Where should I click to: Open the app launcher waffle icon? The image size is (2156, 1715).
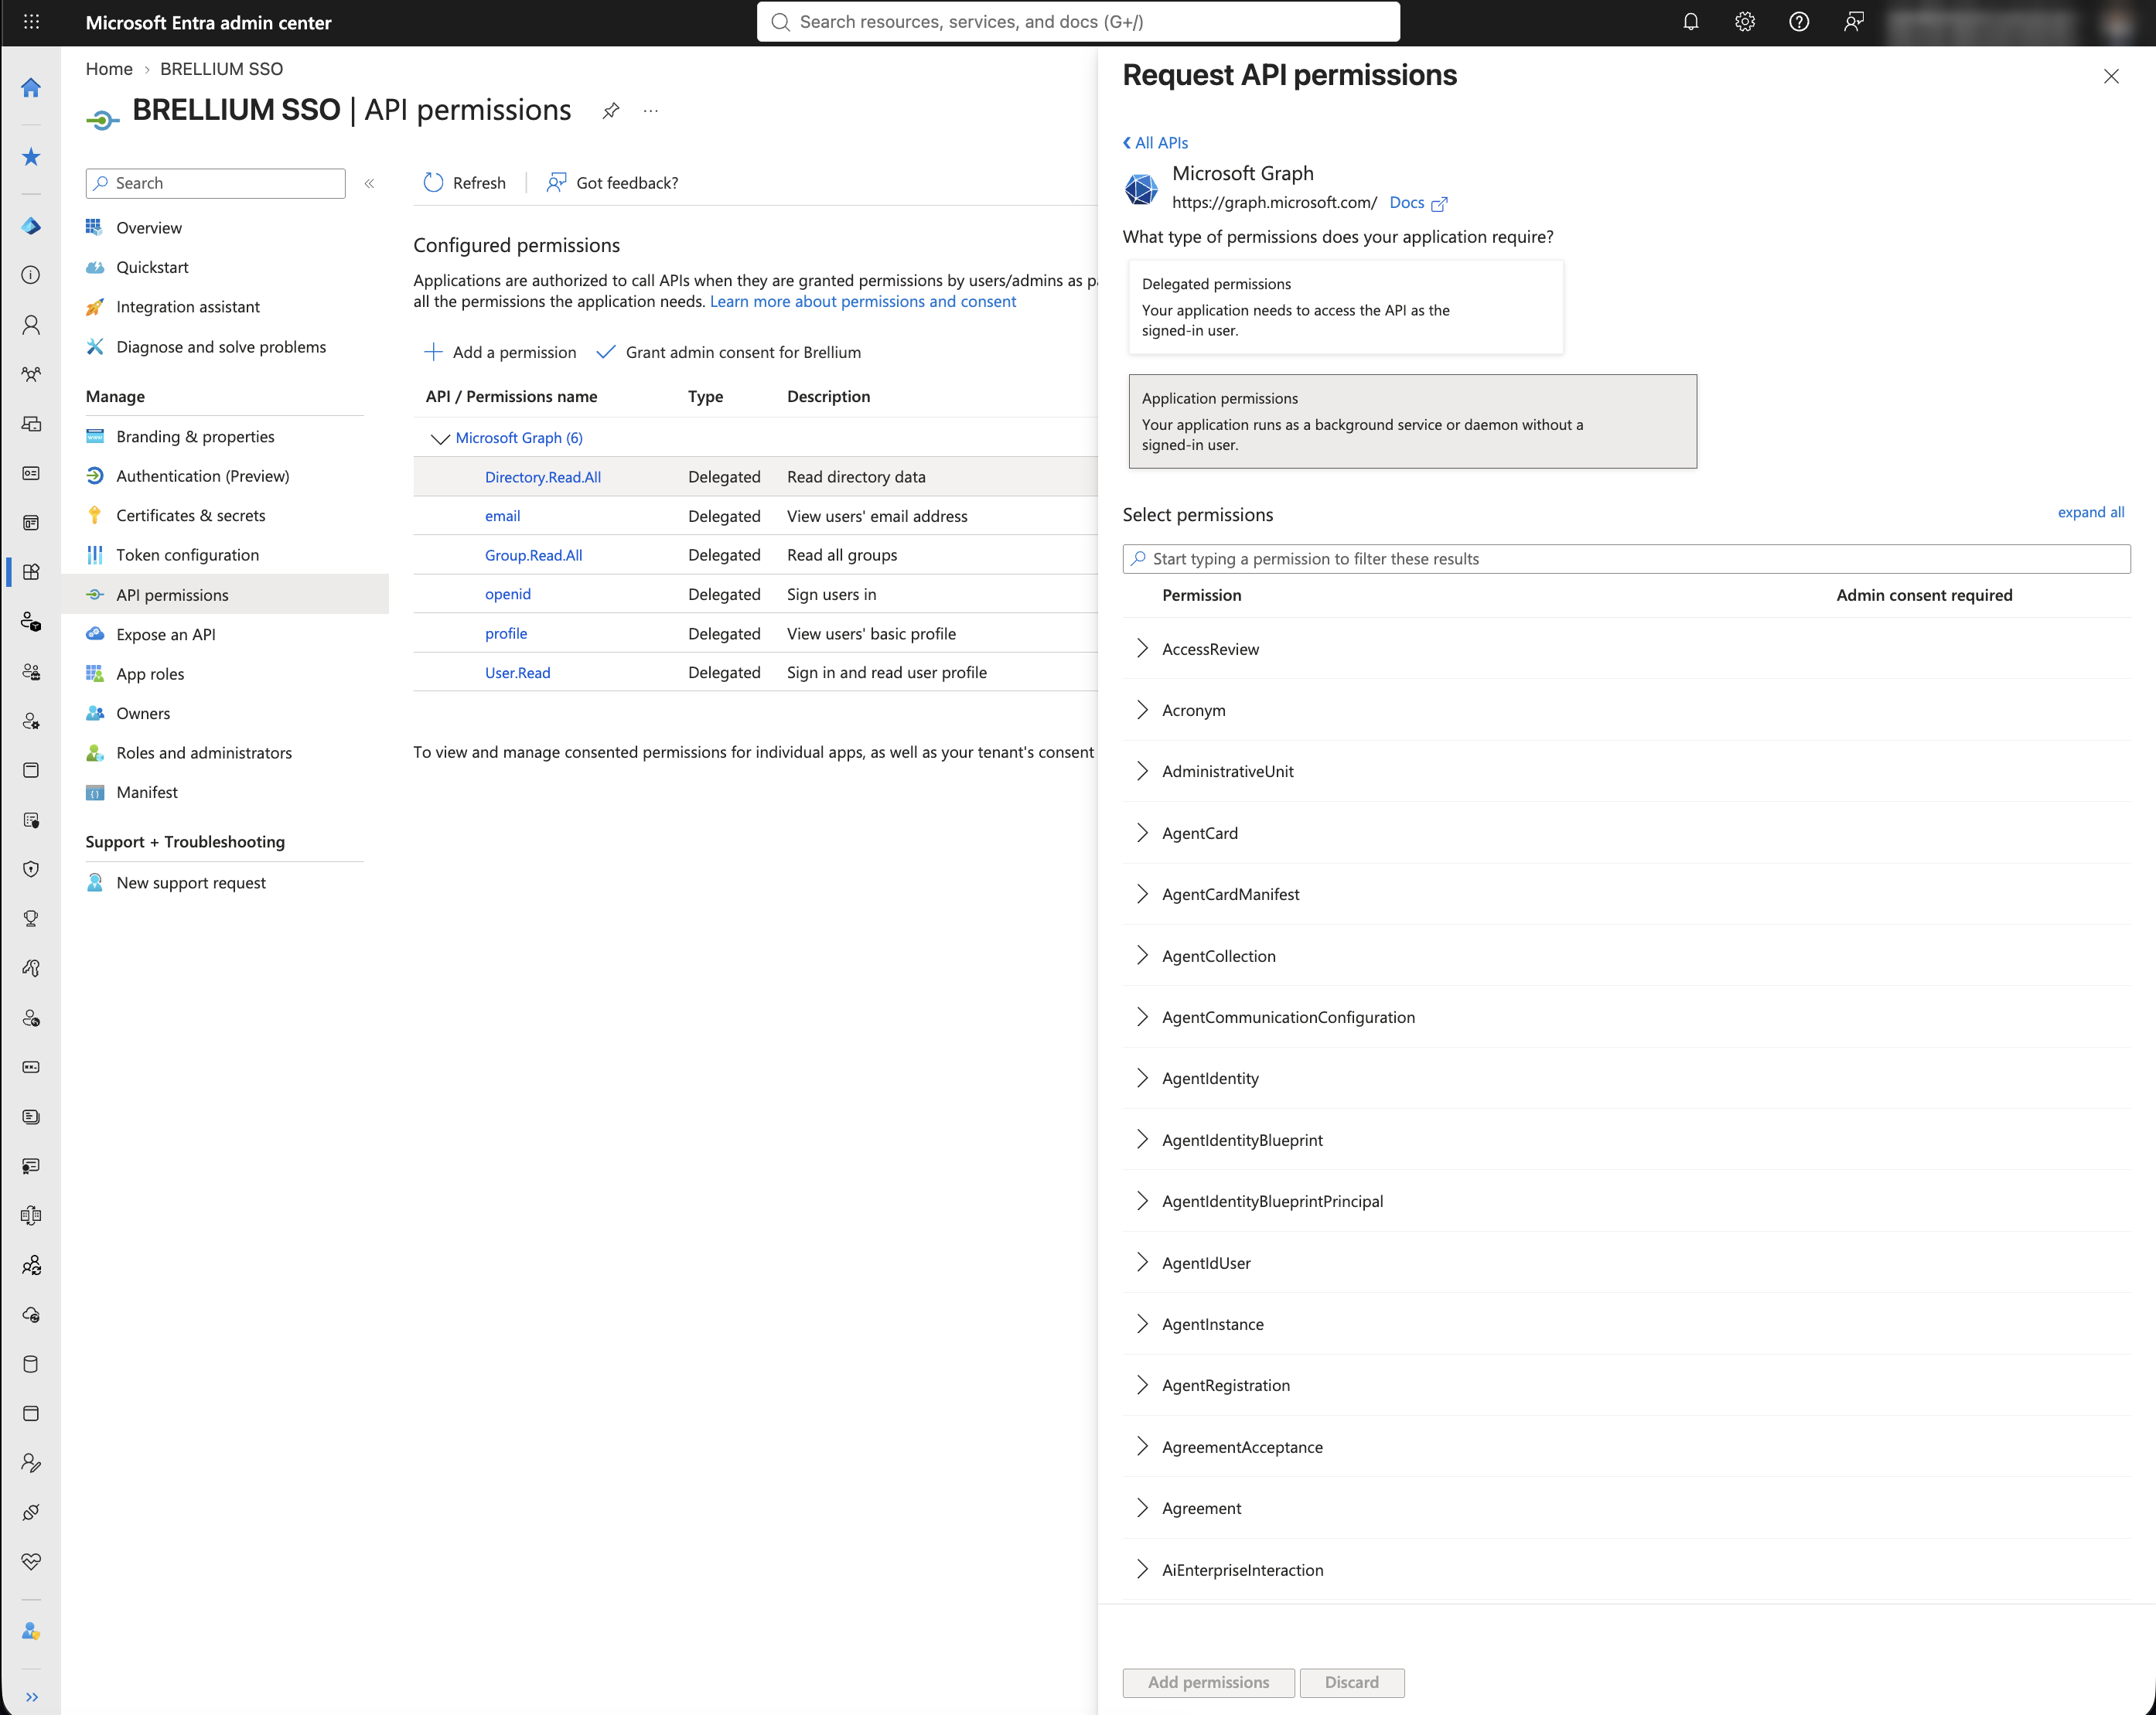pos(31,22)
